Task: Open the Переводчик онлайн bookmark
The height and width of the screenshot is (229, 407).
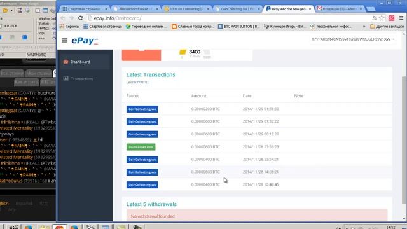Action: pyautogui.click(x=146, y=27)
